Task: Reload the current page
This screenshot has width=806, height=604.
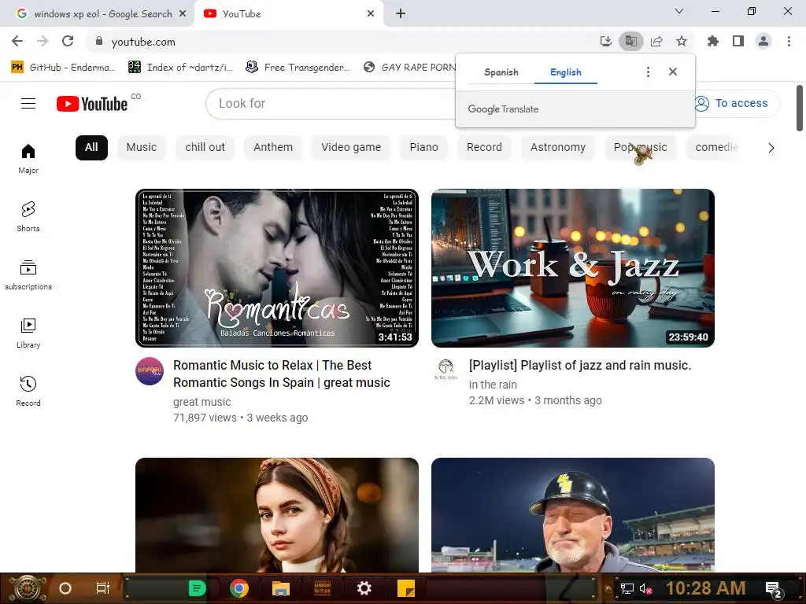Action: pos(68,41)
